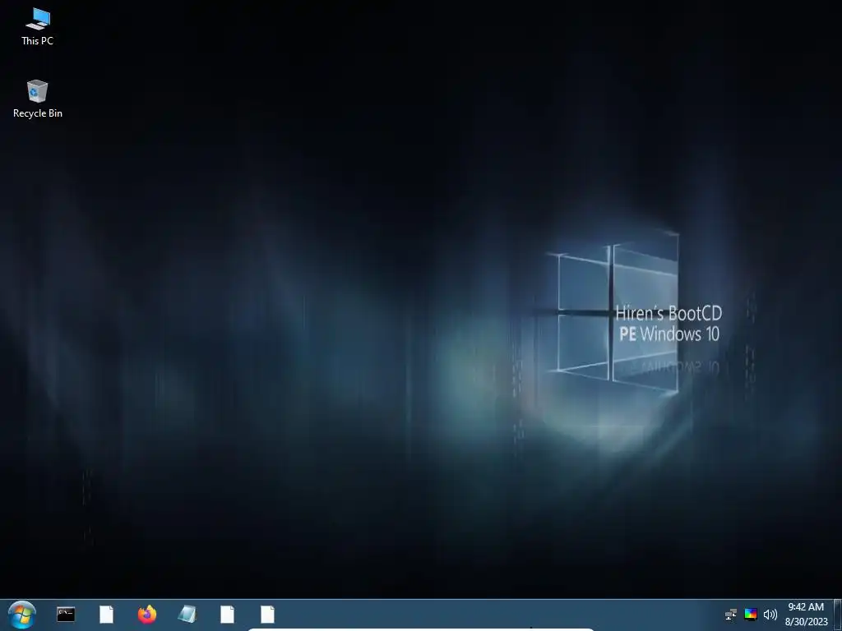The height and width of the screenshot is (631, 842).
Task: Open the Start menu orb
Action: [22, 615]
